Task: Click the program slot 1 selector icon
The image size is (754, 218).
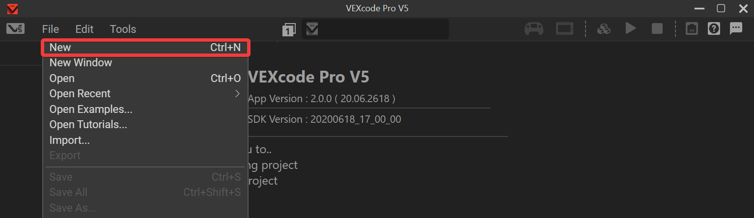Action: tap(289, 29)
